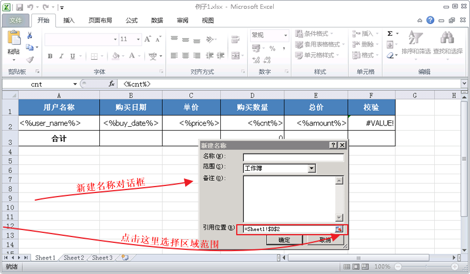Viewport: 470px width, 274px height.
Task: Align text to the top
Action: tap(174, 39)
